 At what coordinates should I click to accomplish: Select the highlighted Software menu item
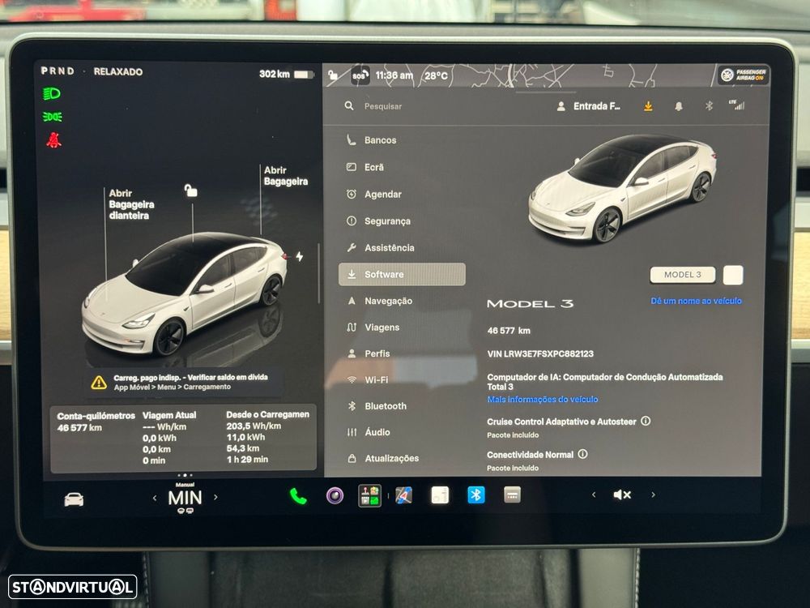pos(402,275)
